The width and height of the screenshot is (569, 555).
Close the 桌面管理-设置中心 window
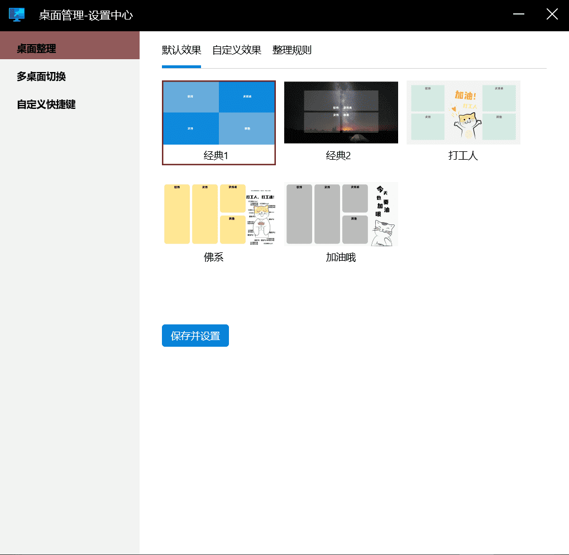552,15
